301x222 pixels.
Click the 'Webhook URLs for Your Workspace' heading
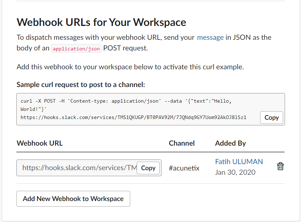click(x=101, y=22)
